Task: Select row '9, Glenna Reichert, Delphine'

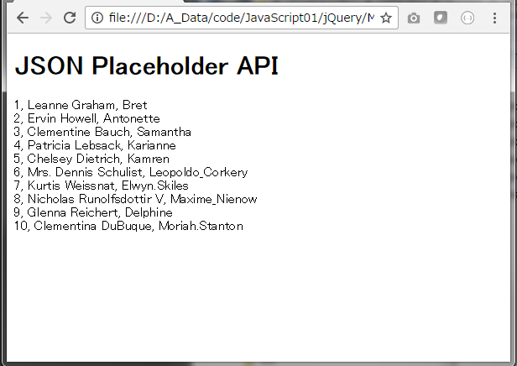Action: (x=93, y=212)
